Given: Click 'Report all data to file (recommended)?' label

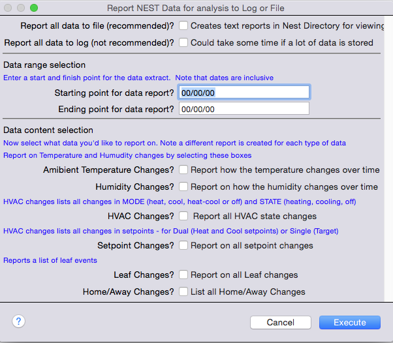Looking at the screenshot, I should click(x=97, y=26).
